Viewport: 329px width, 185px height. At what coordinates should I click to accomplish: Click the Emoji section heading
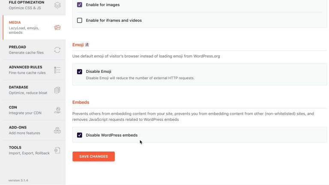[78, 45]
